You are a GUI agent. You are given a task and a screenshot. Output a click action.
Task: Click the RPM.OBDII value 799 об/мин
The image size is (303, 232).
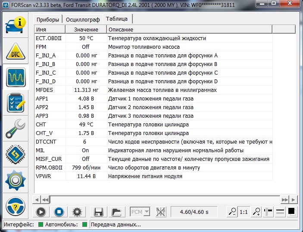coord(86,168)
